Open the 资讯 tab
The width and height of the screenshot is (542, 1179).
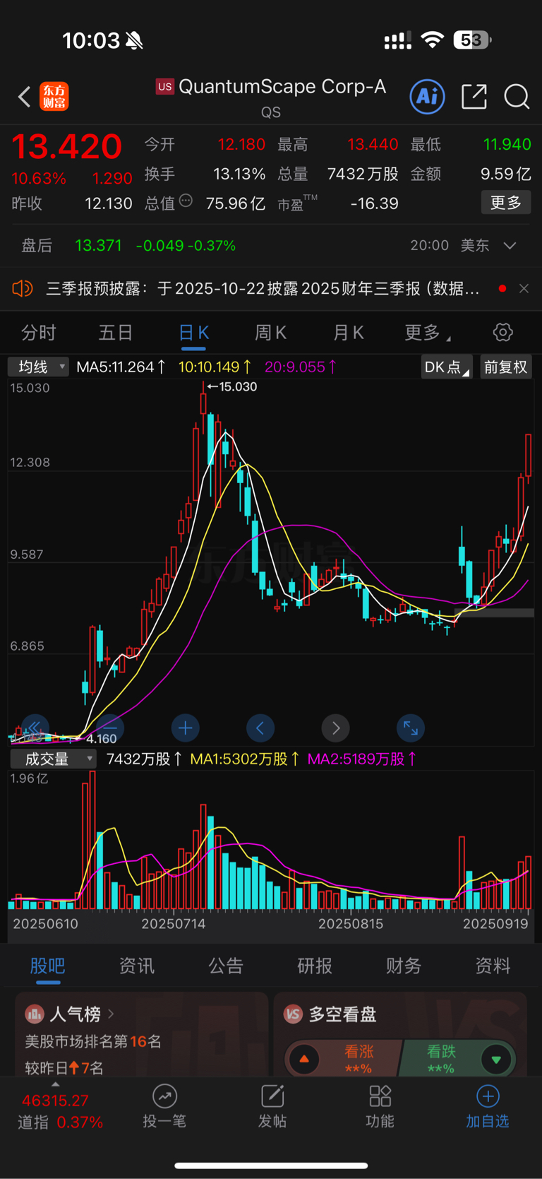tap(137, 966)
